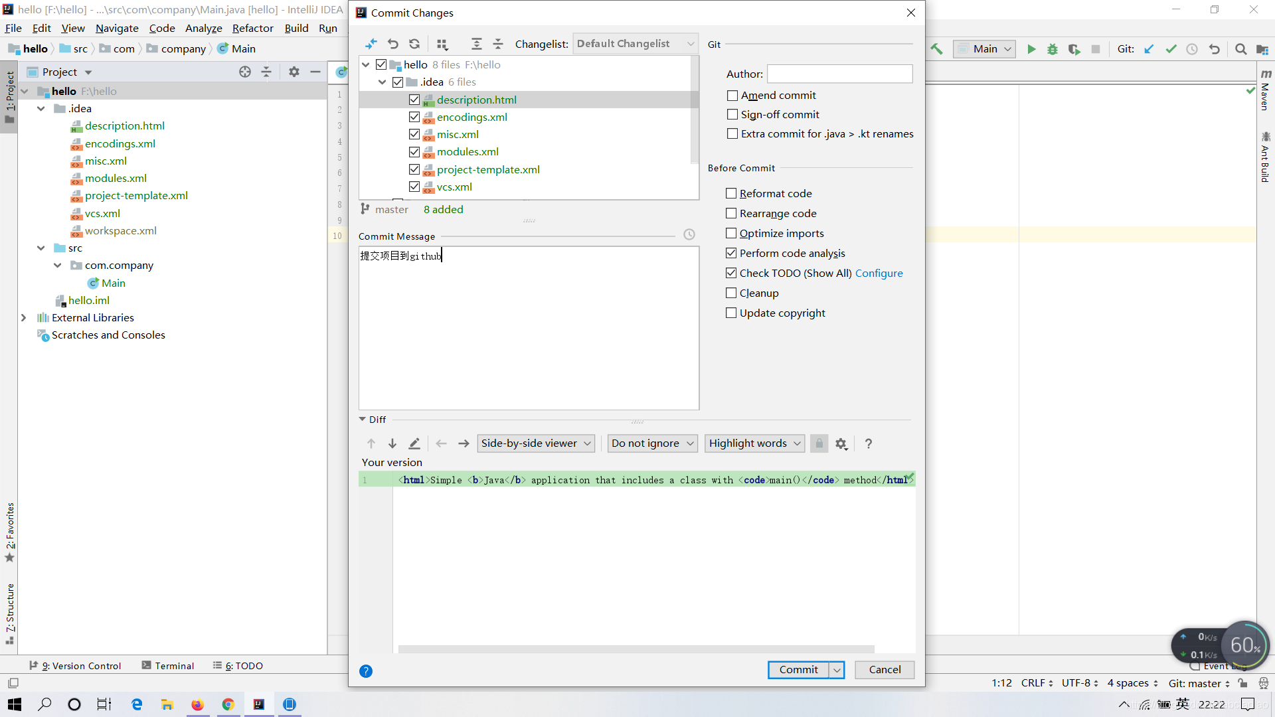Open Chrome from Windows taskbar
1275x717 pixels.
(228, 704)
